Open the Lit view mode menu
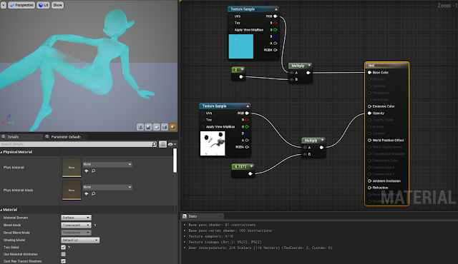The image size is (458, 264). (x=43, y=5)
